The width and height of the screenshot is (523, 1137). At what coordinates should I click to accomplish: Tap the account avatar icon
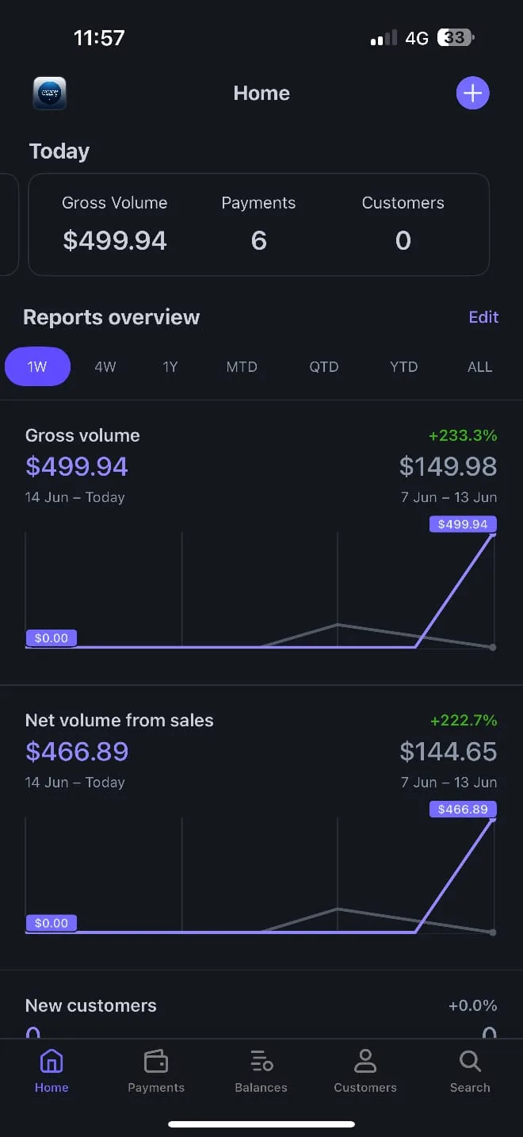tap(50, 94)
